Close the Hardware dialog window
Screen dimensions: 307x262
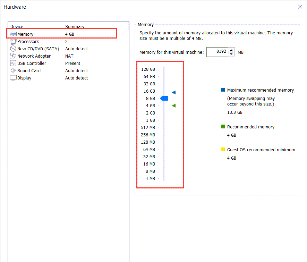[x=300, y=7]
